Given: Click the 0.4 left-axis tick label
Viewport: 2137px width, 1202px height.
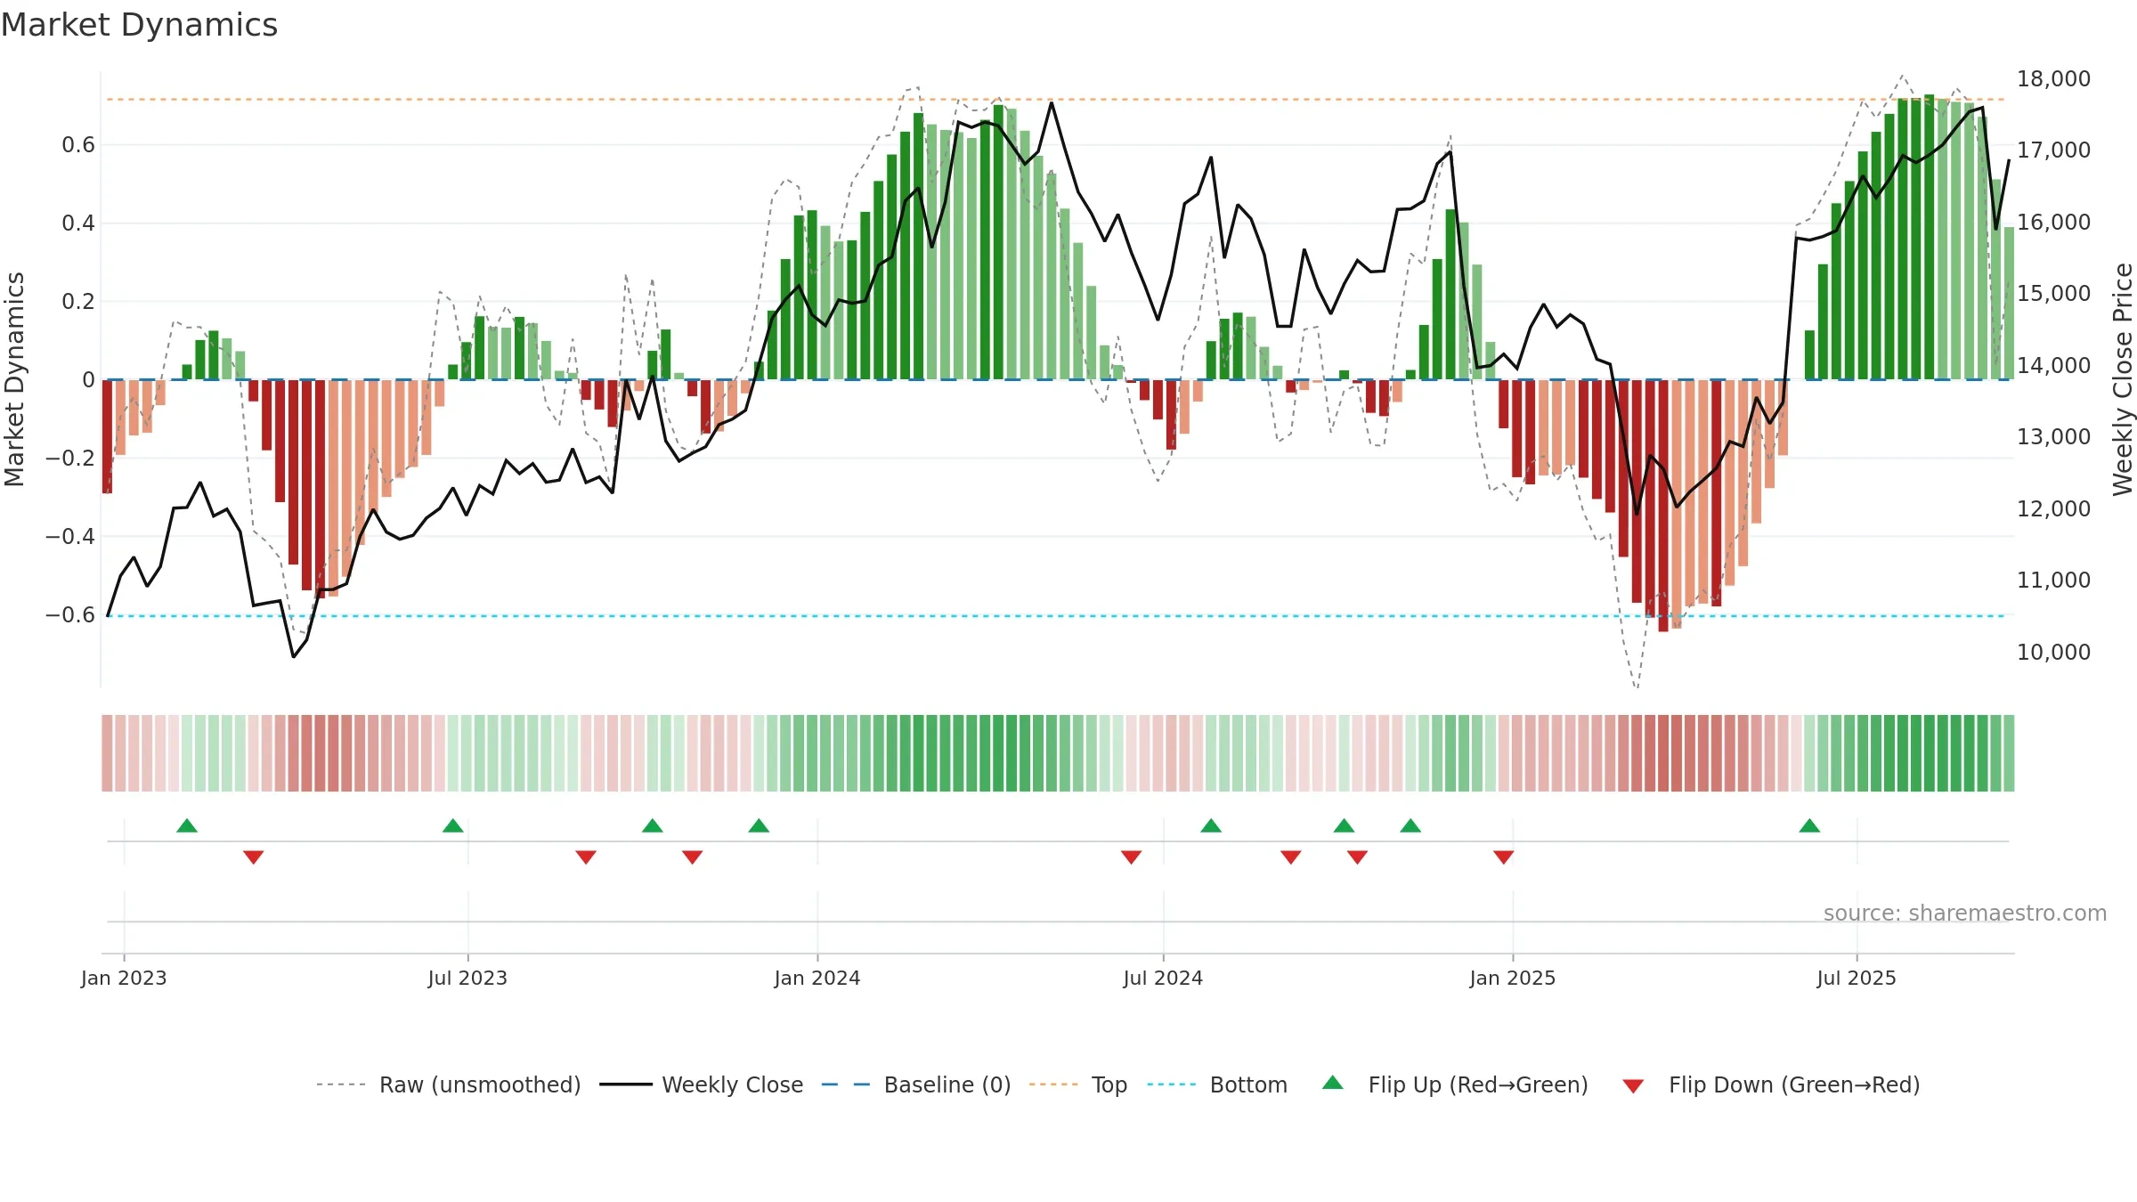Looking at the screenshot, I should [x=78, y=223].
